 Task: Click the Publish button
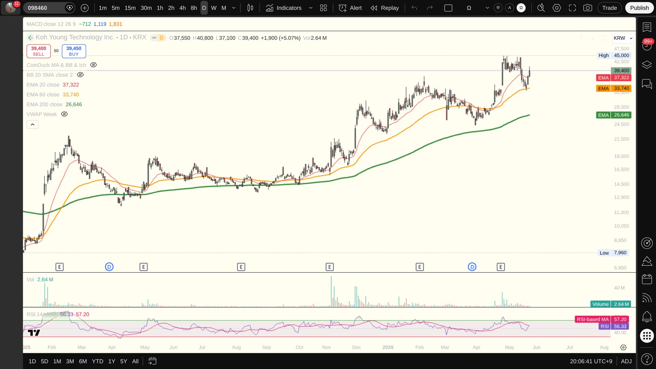click(640, 8)
